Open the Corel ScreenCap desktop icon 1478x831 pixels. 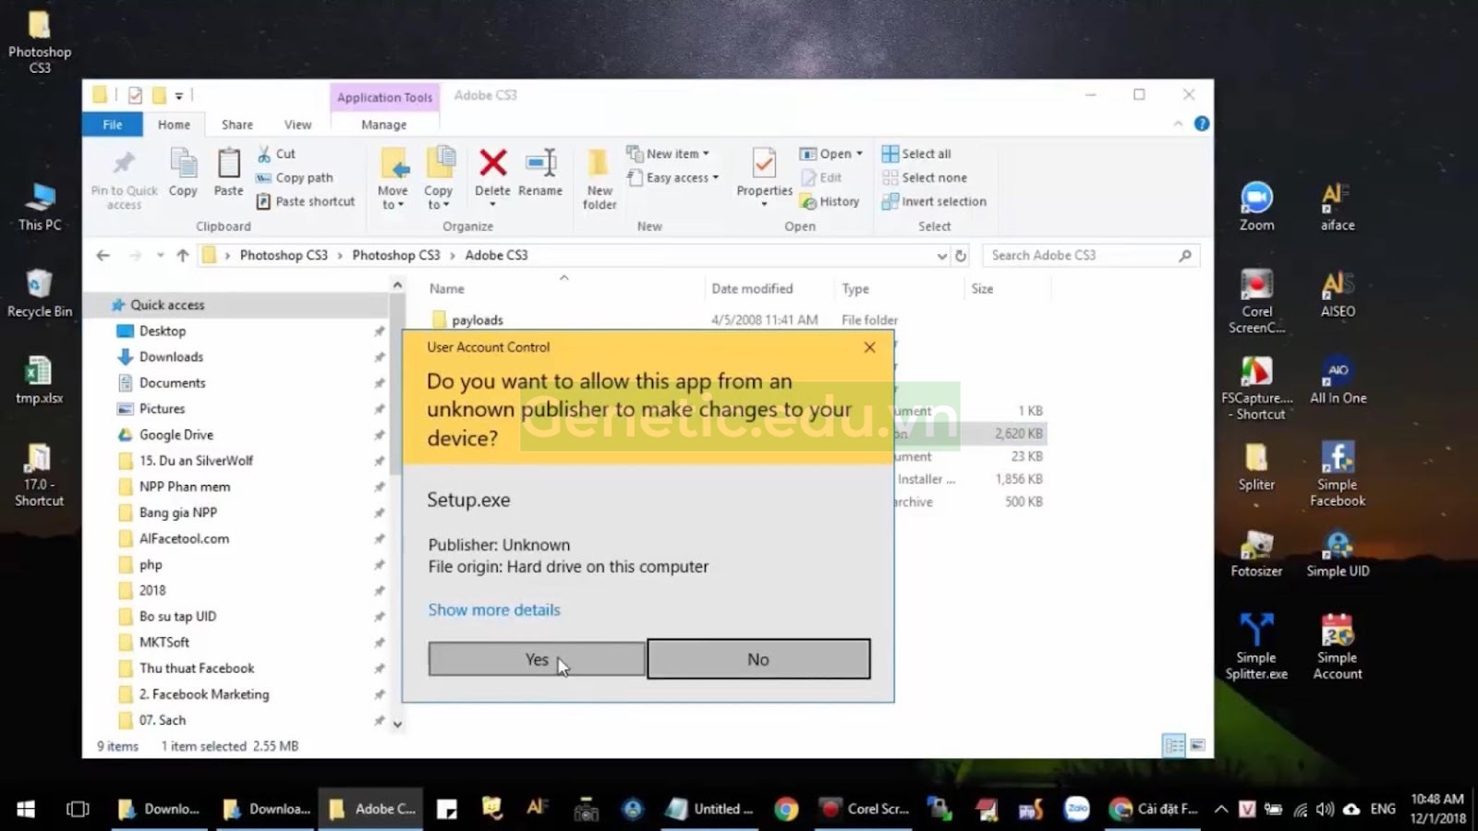pyautogui.click(x=1256, y=301)
